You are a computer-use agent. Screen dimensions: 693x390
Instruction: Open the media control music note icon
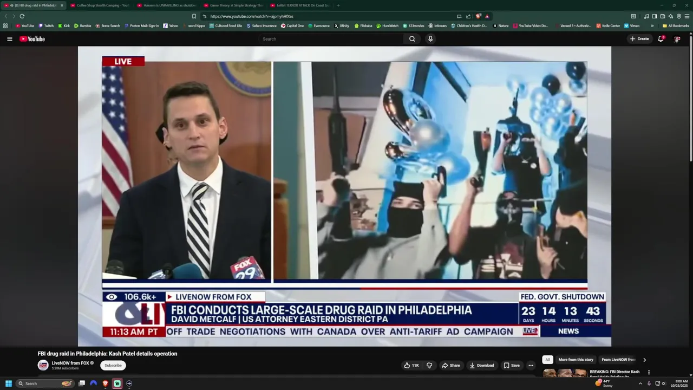pyautogui.click(x=646, y=16)
